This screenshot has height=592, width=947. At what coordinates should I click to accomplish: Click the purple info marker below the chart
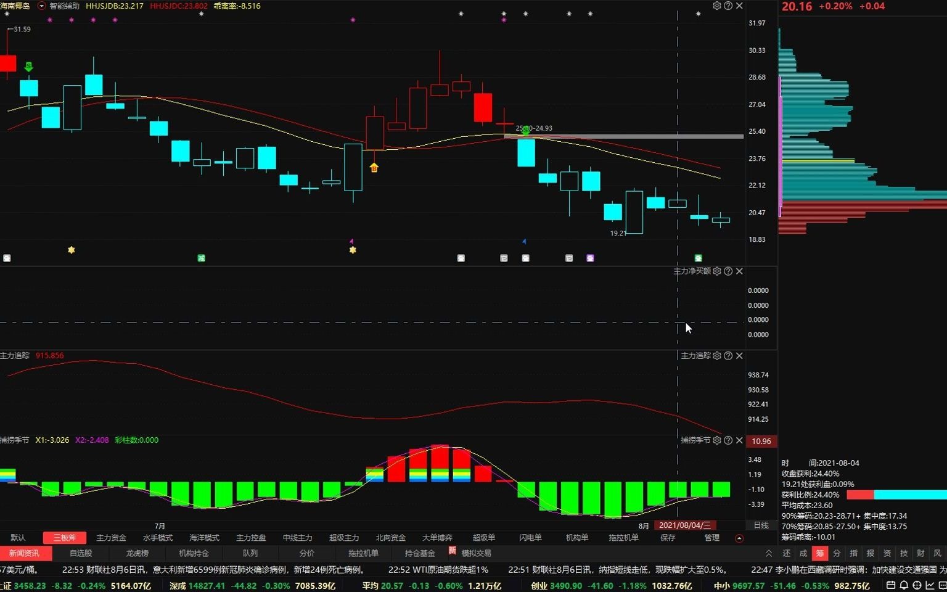590,258
